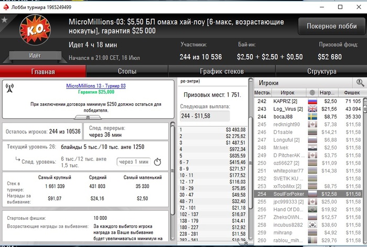Click the broadcast antenna icon in info panel

coord(9,88)
